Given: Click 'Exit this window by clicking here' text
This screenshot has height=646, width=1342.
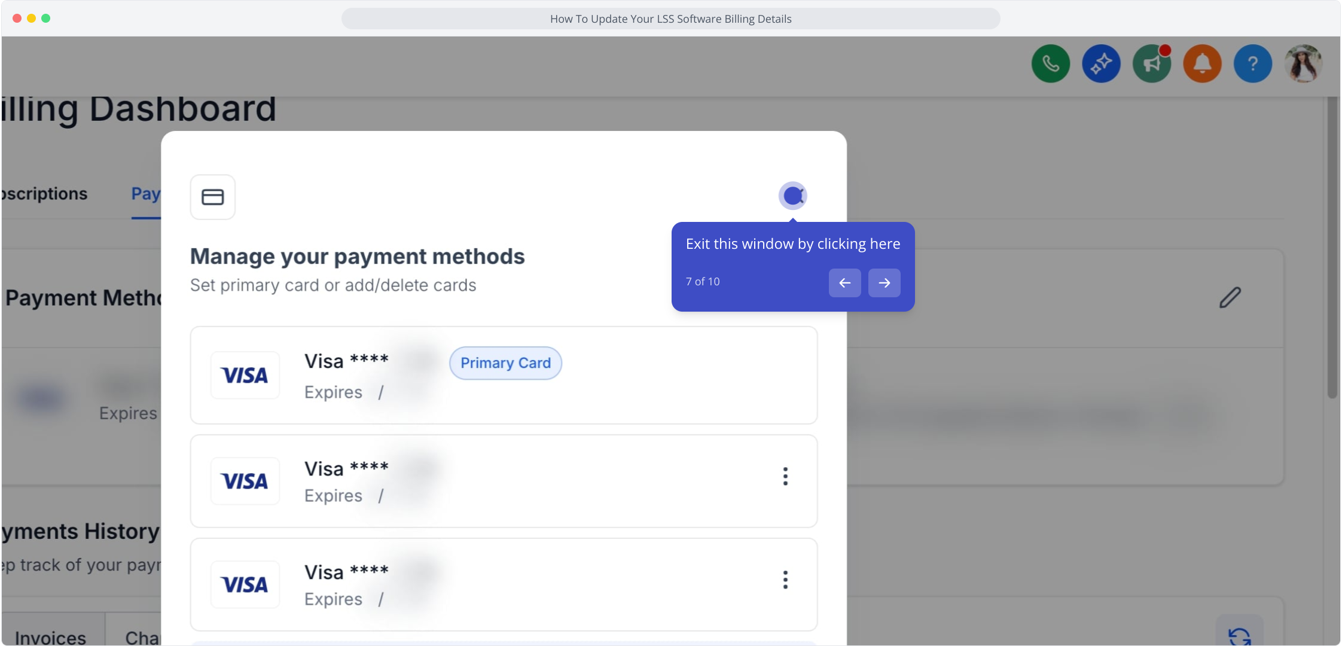Looking at the screenshot, I should [793, 244].
